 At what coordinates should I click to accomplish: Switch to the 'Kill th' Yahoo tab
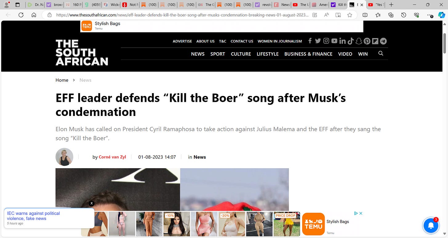click(338, 5)
